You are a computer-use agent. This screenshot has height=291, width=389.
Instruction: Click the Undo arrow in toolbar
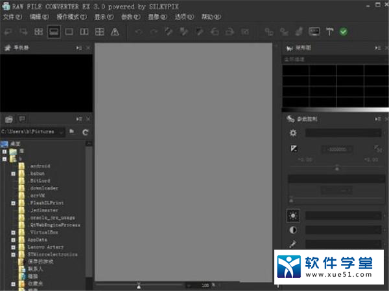click(139, 32)
